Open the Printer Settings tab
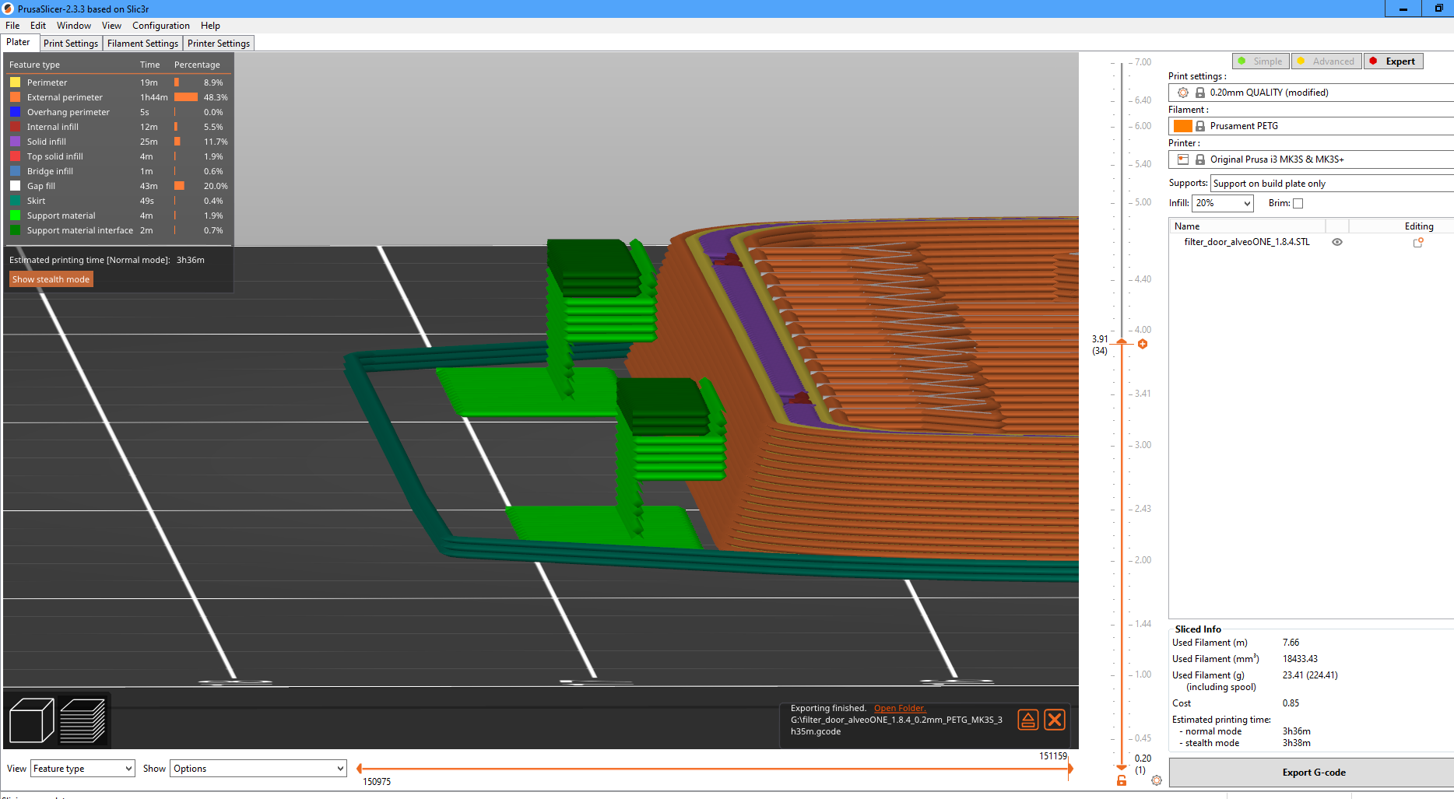The height and width of the screenshot is (799, 1454). coord(219,44)
